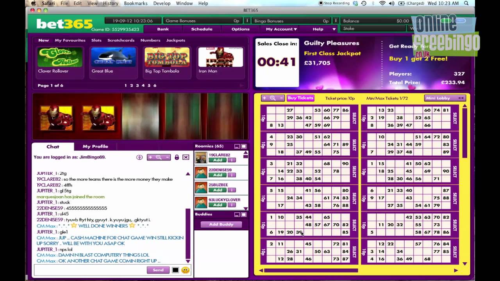
Task: Click tickets scroll-left arrow
Action: (x=261, y=270)
